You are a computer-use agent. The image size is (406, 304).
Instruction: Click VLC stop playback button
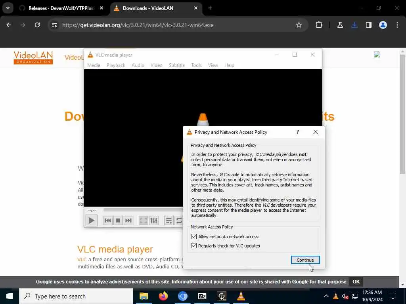pyautogui.click(x=118, y=220)
